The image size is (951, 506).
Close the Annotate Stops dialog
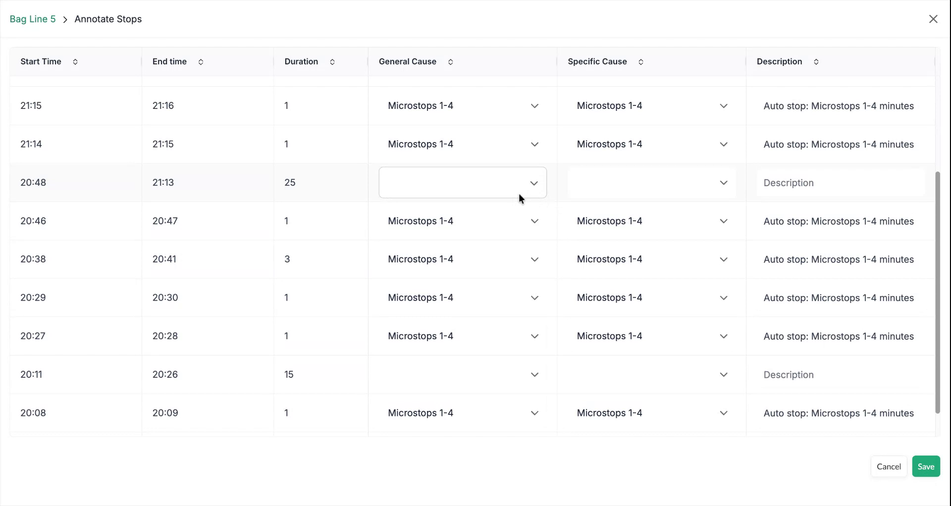point(933,19)
